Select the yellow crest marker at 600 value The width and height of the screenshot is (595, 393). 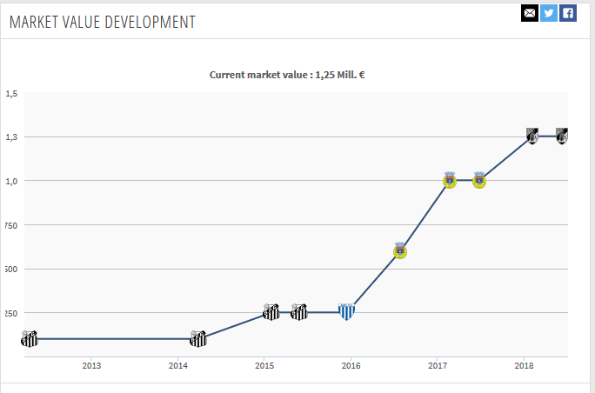(x=400, y=250)
